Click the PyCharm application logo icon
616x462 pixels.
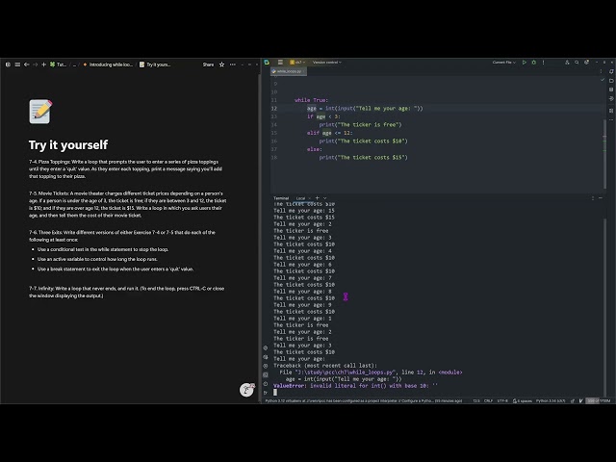coord(267,62)
